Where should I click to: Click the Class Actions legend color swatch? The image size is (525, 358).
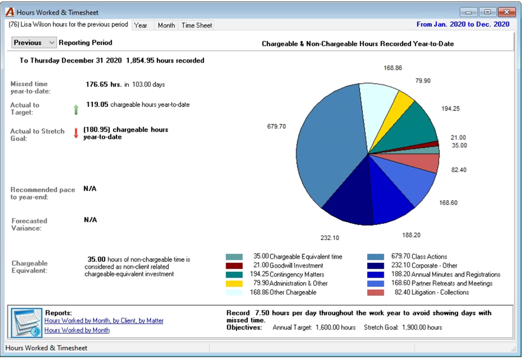(x=375, y=257)
